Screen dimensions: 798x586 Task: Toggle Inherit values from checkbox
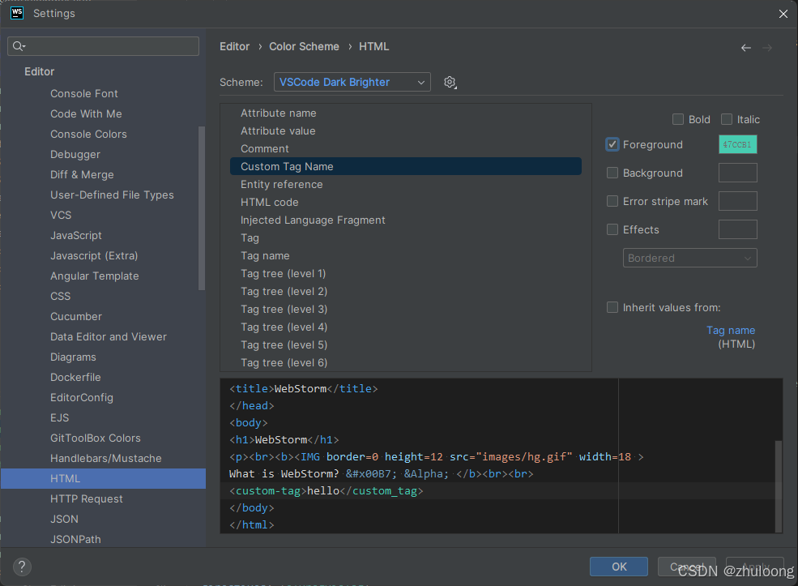pos(612,307)
